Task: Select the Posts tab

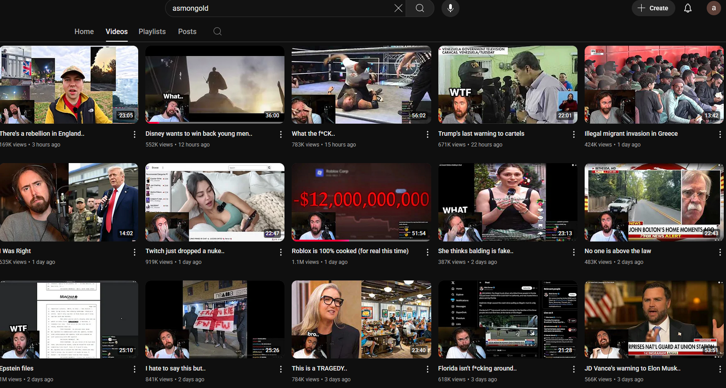Action: (x=187, y=31)
